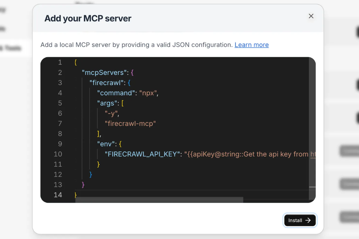Viewport: 359px width, 239px height.
Task: Click line number 14 in the gutter
Action: [58, 195]
